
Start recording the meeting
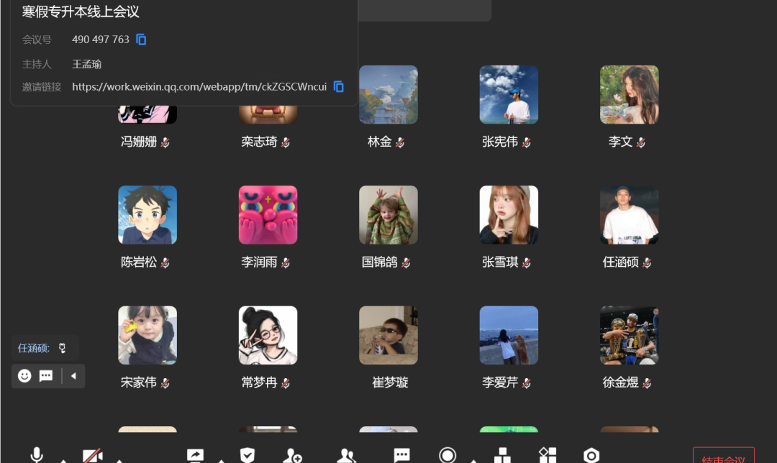click(x=447, y=455)
